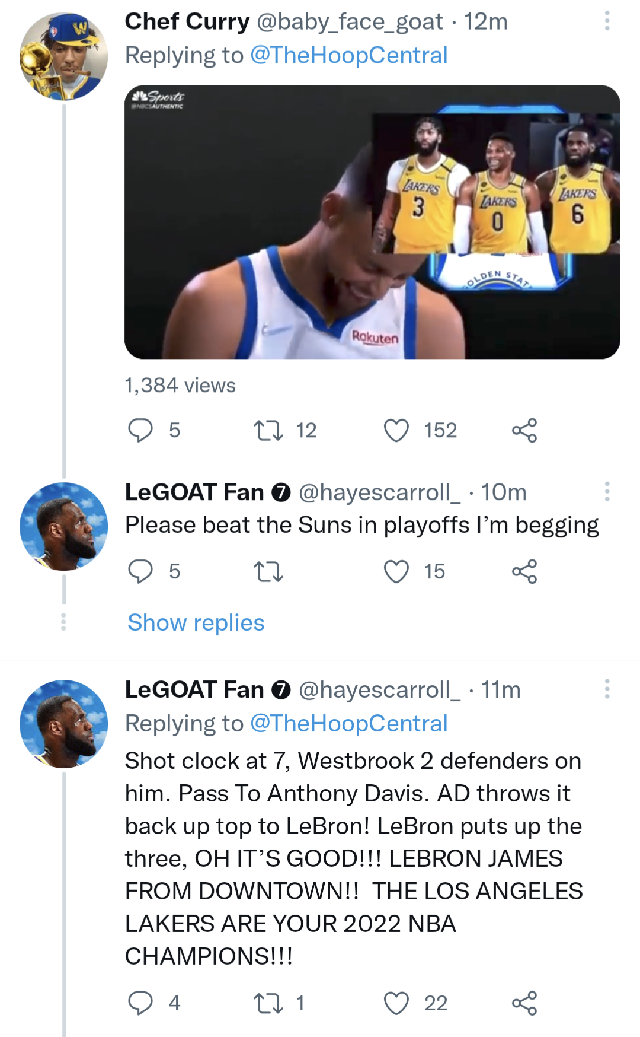Open the options menu on the Suns tweet

pos(606,491)
